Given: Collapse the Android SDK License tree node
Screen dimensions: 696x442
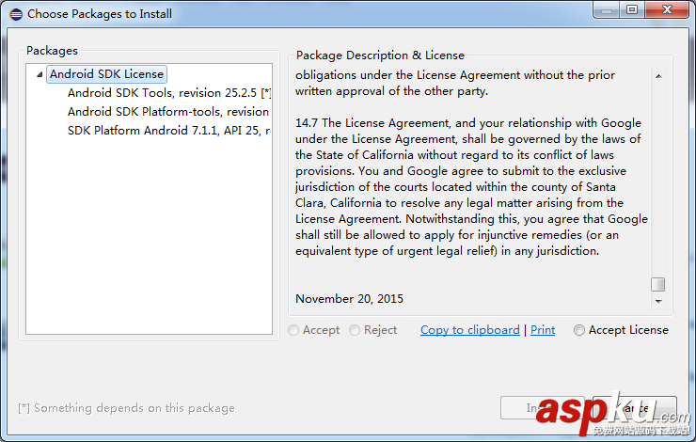Looking at the screenshot, I should 39,74.
